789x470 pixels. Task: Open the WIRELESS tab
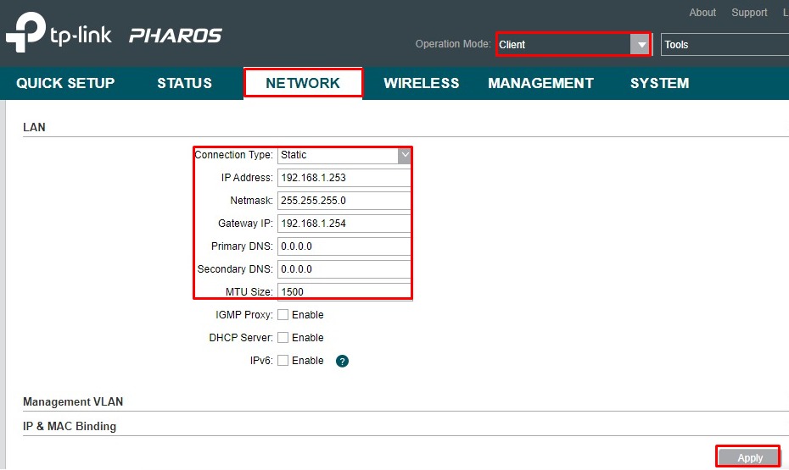[x=422, y=83]
